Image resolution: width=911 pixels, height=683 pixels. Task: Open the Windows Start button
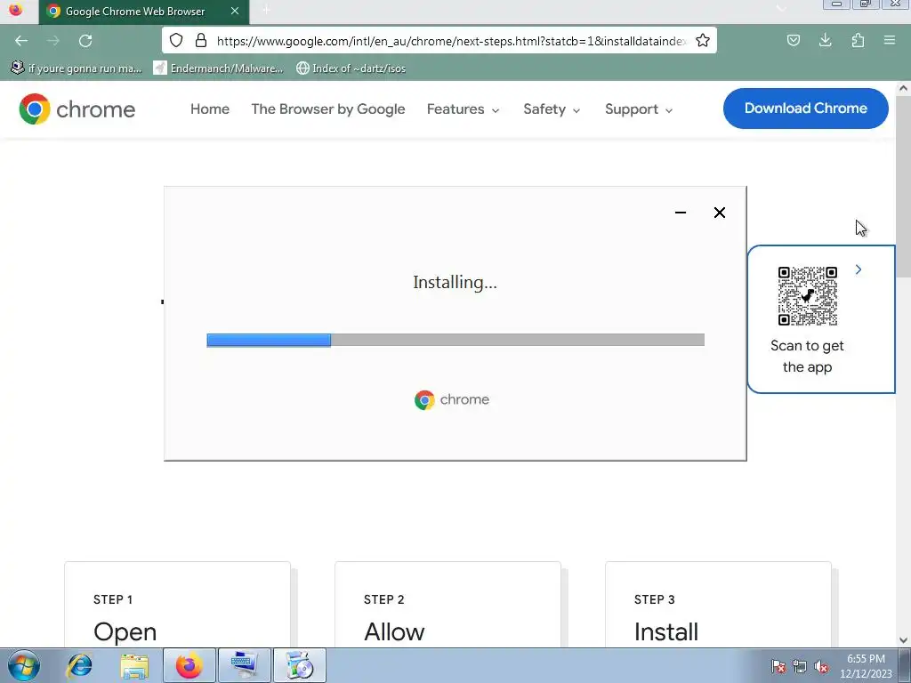[23, 665]
